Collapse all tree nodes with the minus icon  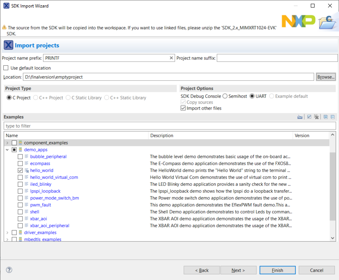coord(333,117)
